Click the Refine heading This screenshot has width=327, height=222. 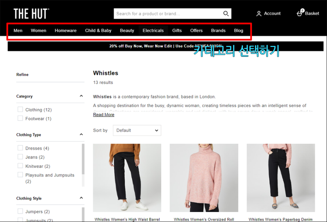22,75
